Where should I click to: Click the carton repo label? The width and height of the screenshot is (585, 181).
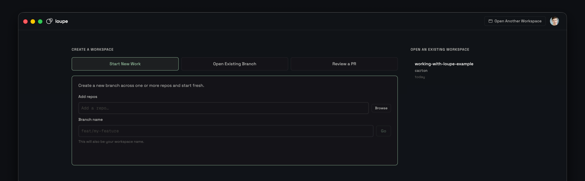pos(421,71)
